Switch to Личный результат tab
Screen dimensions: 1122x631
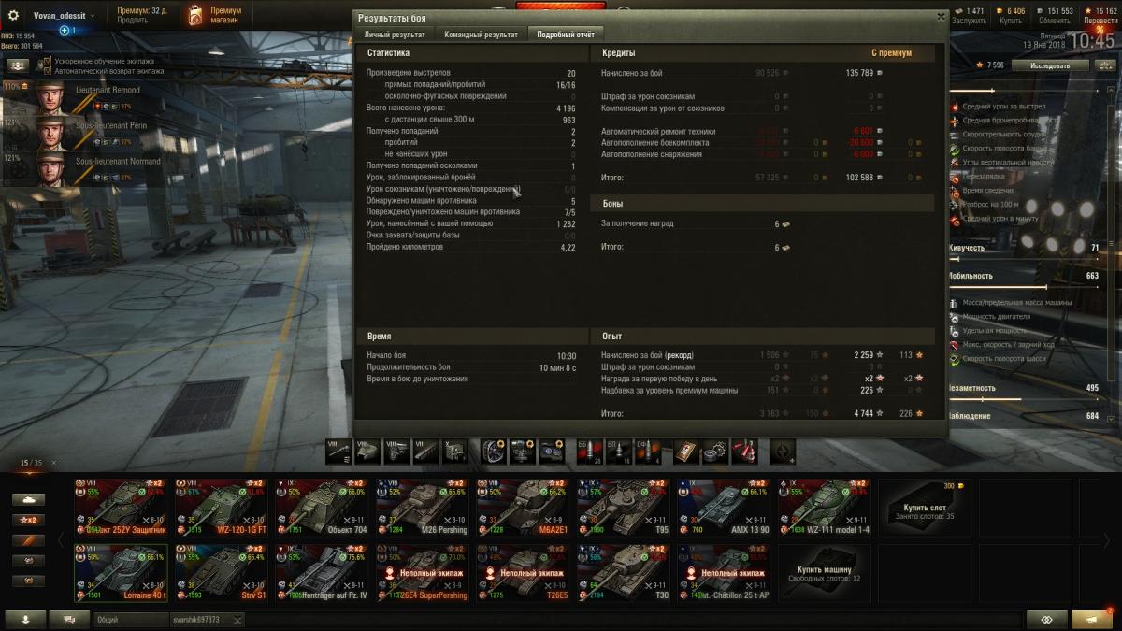point(395,35)
